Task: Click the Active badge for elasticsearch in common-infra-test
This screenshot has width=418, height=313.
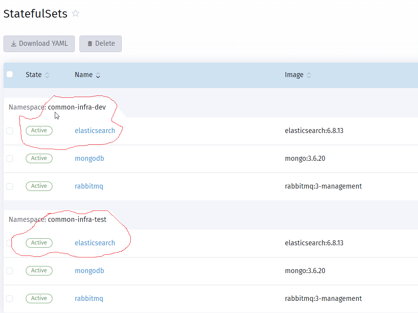Action: [39, 243]
